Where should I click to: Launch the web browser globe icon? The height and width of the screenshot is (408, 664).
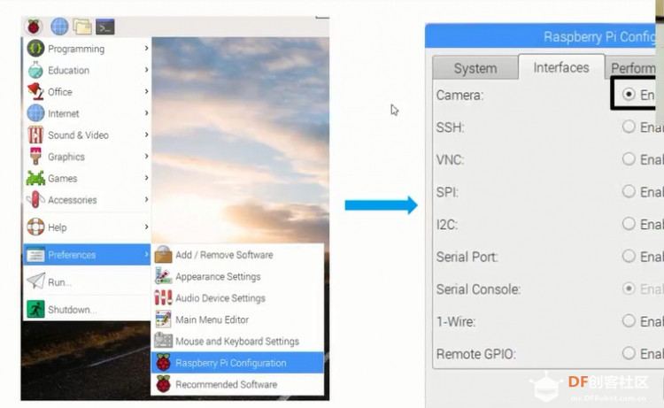tap(59, 27)
